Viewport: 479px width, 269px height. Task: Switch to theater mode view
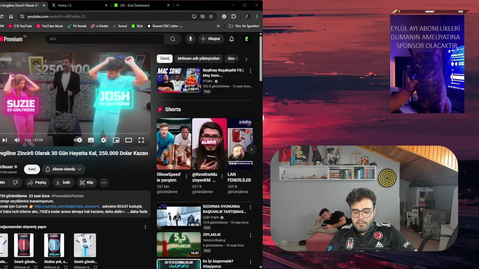[x=129, y=140]
